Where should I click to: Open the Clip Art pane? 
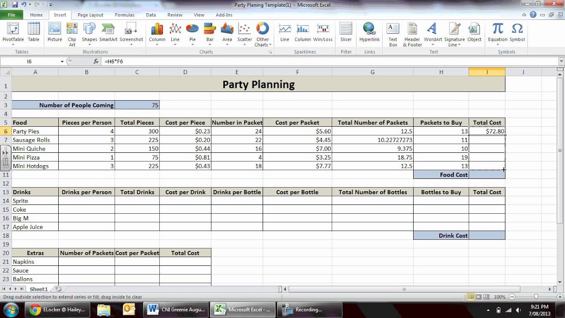[72, 34]
